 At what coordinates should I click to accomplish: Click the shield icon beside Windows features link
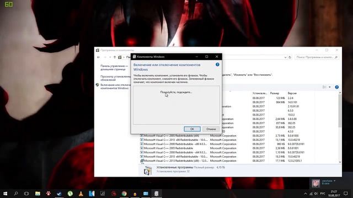(97, 85)
